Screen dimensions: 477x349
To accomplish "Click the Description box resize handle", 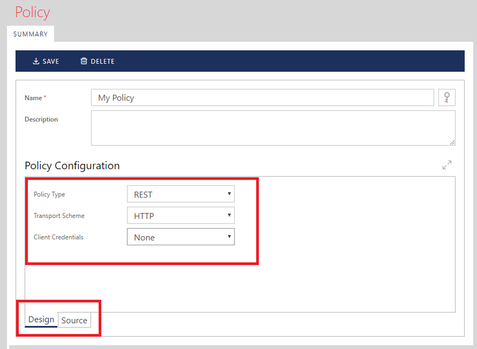I will pyautogui.click(x=452, y=142).
